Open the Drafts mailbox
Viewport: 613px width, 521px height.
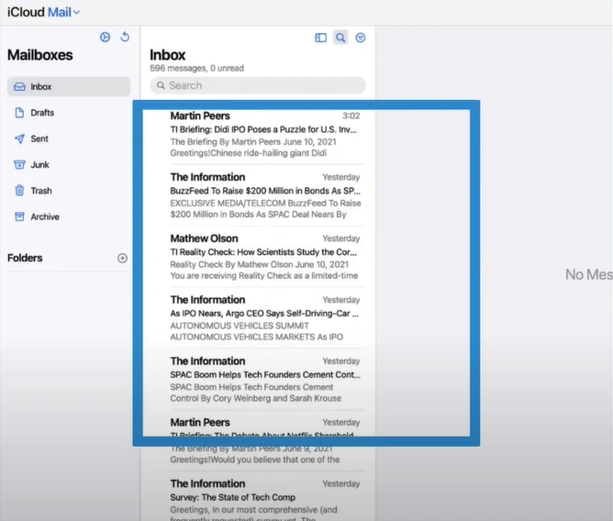(69, 113)
